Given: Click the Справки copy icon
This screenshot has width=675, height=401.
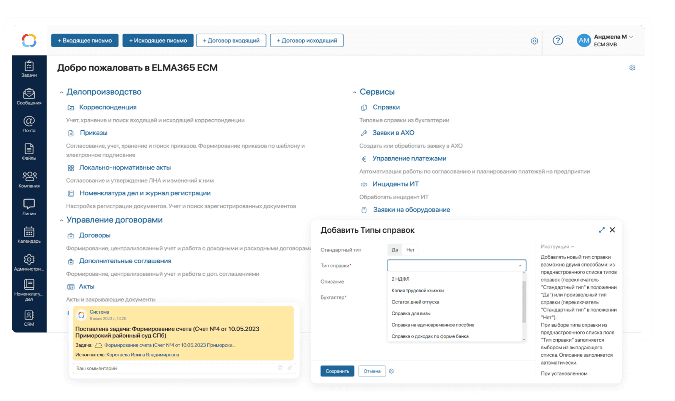Looking at the screenshot, I should [x=364, y=108].
